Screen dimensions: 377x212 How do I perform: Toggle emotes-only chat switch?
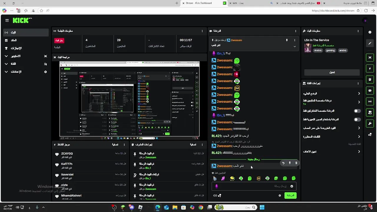(357, 120)
